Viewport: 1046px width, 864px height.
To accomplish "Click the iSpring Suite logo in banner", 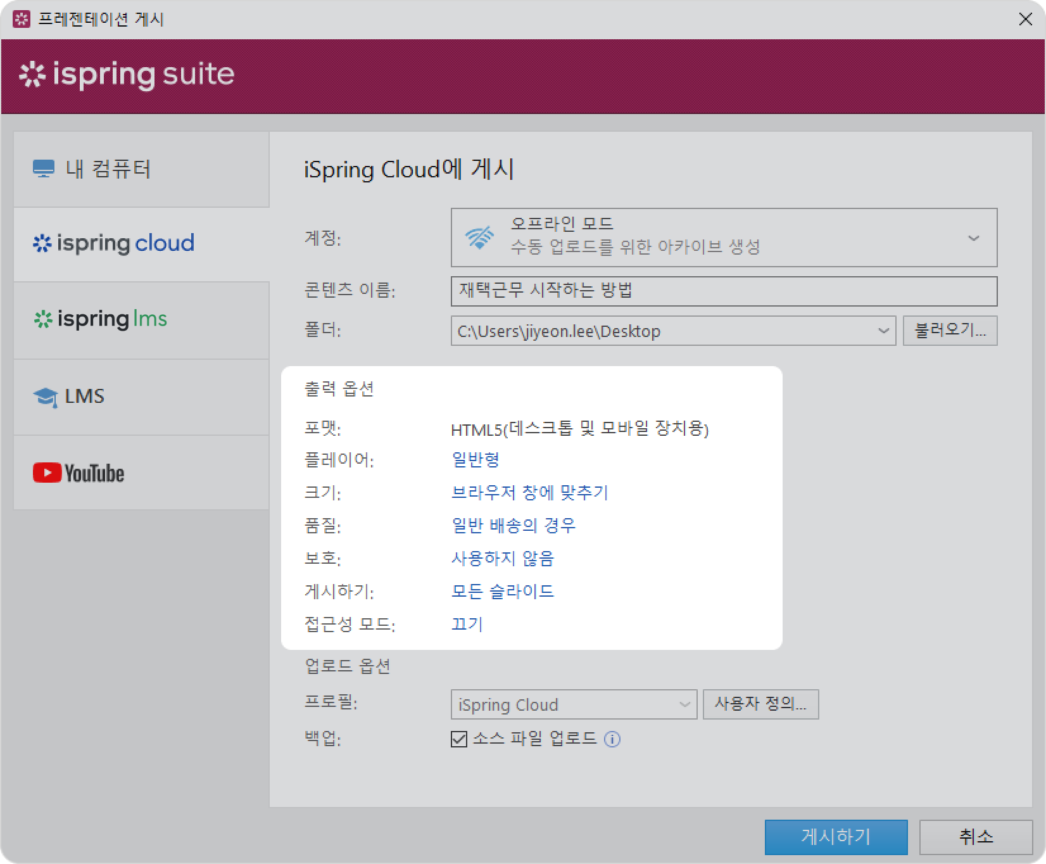I will tap(127, 75).
